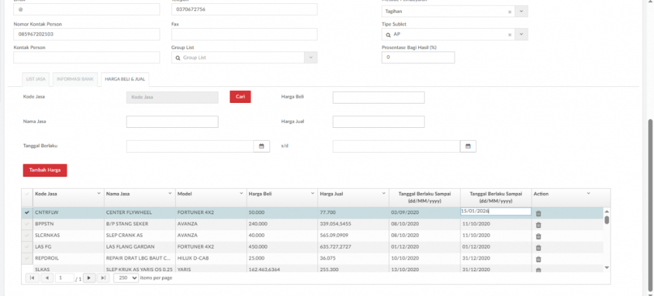Toggle the CNTRFLW row checkbox
This screenshot has height=296, width=654.
(27, 212)
